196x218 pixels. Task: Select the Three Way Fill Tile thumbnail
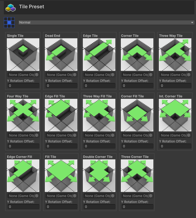(99, 115)
